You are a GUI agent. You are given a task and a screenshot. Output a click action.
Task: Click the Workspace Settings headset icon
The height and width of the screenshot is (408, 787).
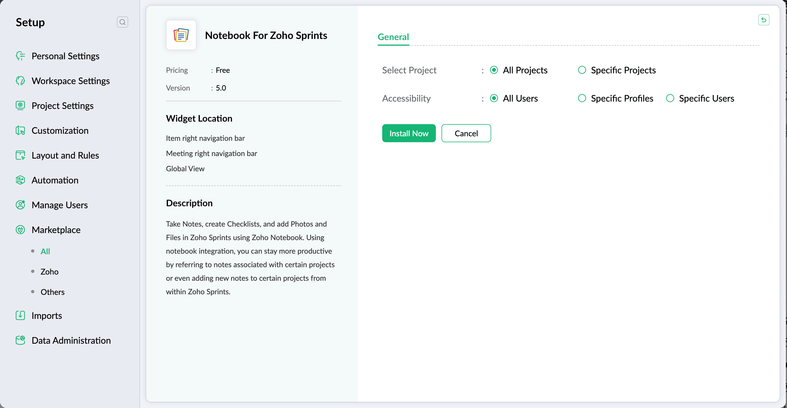[20, 81]
